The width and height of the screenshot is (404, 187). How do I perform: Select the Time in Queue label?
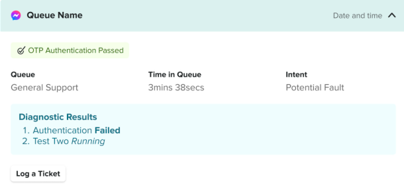(x=175, y=75)
